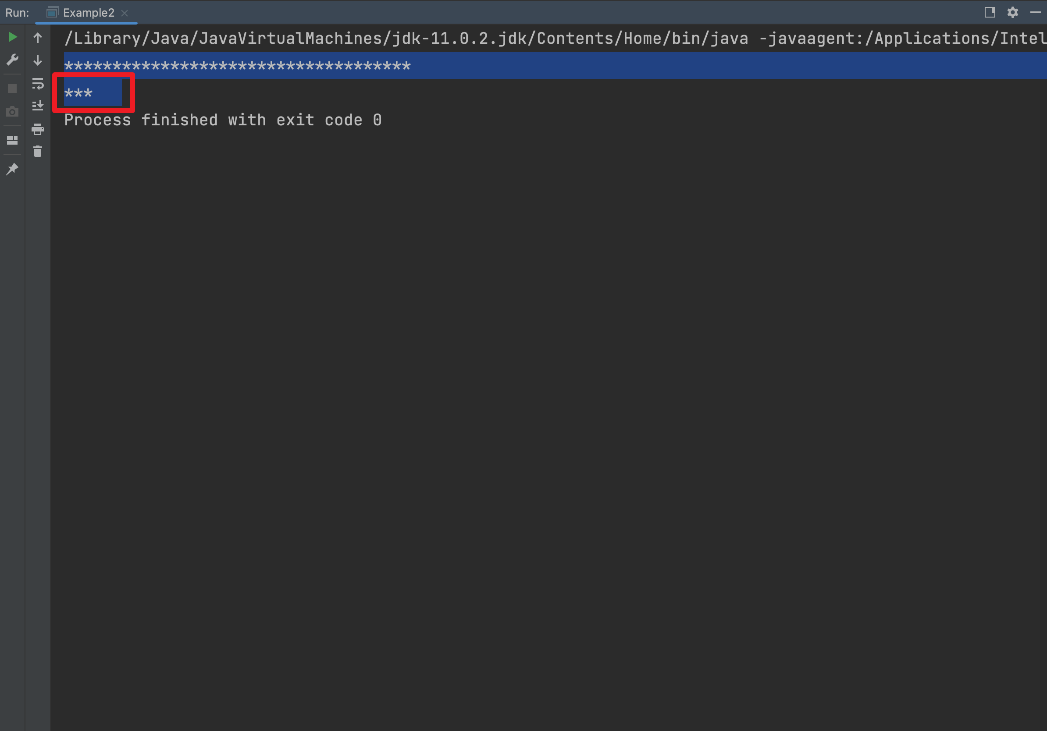
Task: Select the Example2 run tab
Action: (x=81, y=13)
